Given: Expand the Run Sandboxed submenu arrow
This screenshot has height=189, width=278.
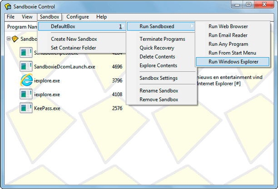Looking at the screenshot, I should pyautogui.click(x=192, y=26).
